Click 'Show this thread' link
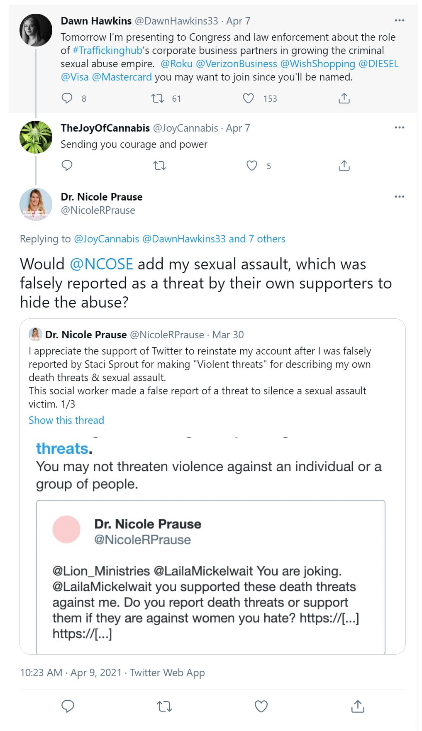Screen dimensions: 422x731 click(66, 420)
